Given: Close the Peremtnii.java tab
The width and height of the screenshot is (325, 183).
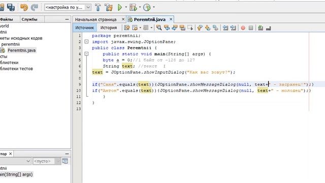Looking at the screenshot, I should [171, 19].
